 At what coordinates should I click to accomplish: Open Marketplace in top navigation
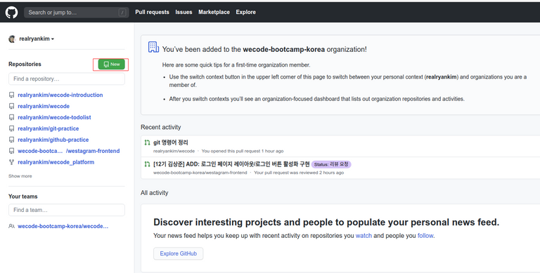click(x=214, y=12)
